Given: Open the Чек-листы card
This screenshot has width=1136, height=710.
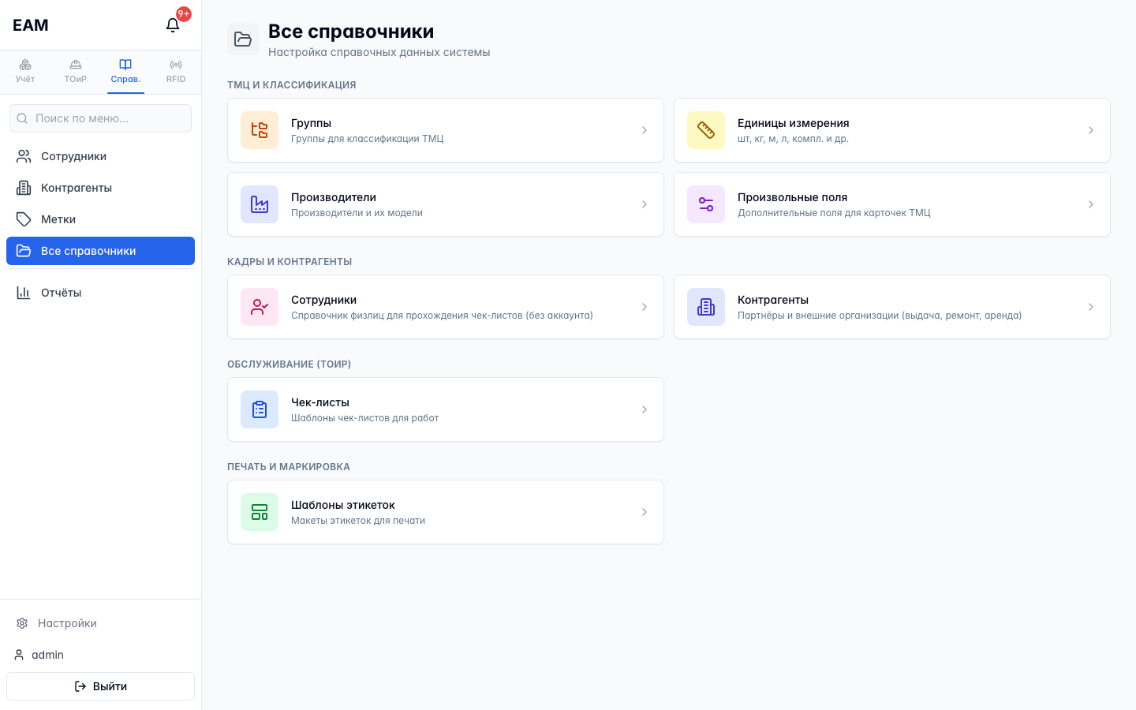Looking at the screenshot, I should [x=446, y=409].
